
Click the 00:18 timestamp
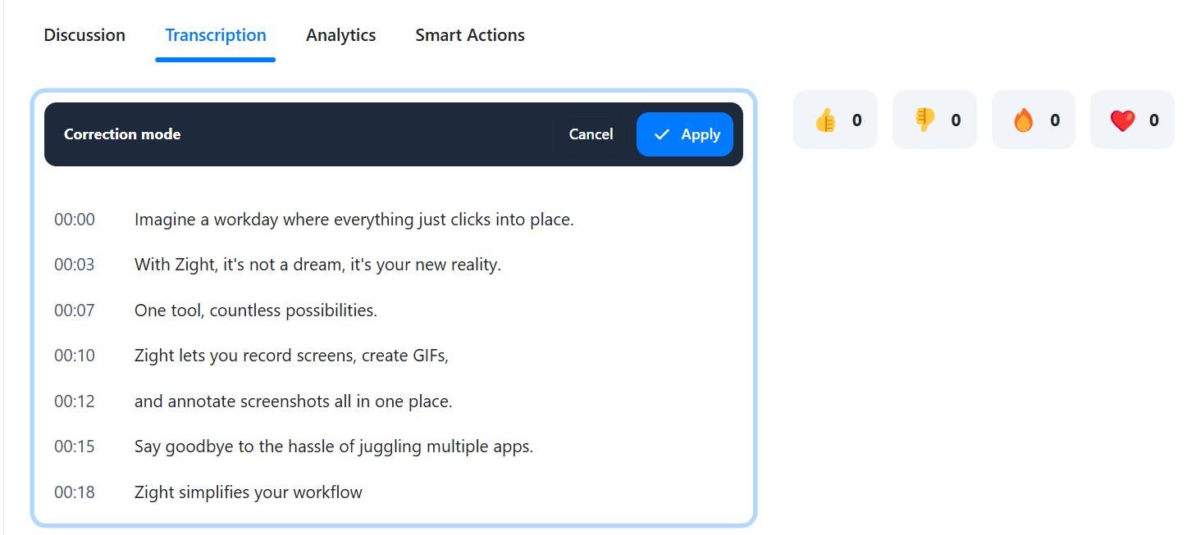(x=75, y=492)
